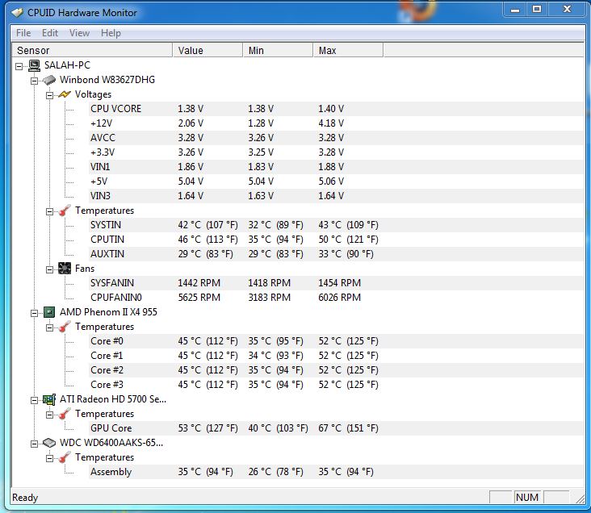Click the SALAH-PC computer icon
The width and height of the screenshot is (591, 513).
click(34, 65)
